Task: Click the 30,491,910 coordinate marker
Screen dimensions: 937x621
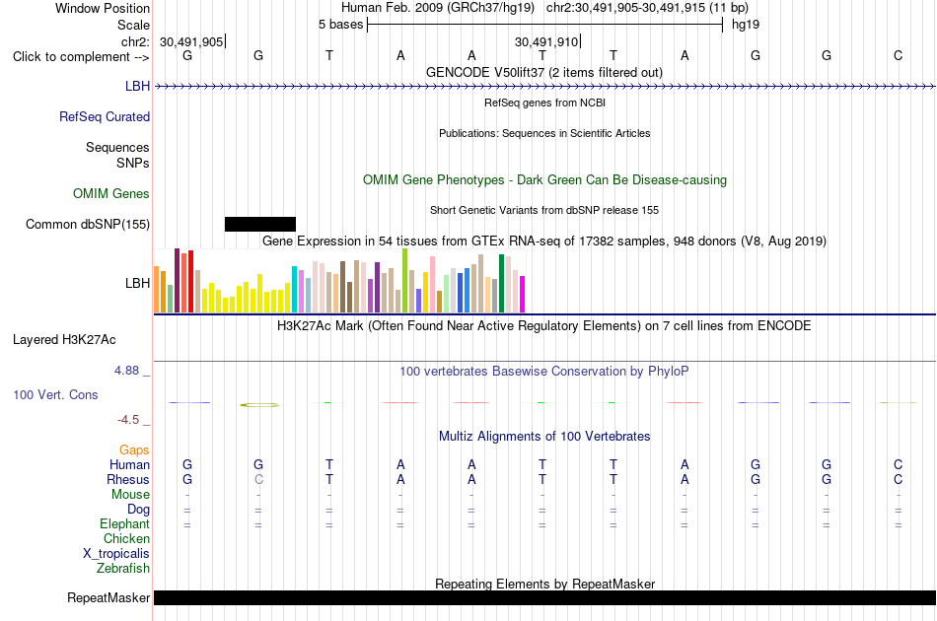Action: point(546,41)
